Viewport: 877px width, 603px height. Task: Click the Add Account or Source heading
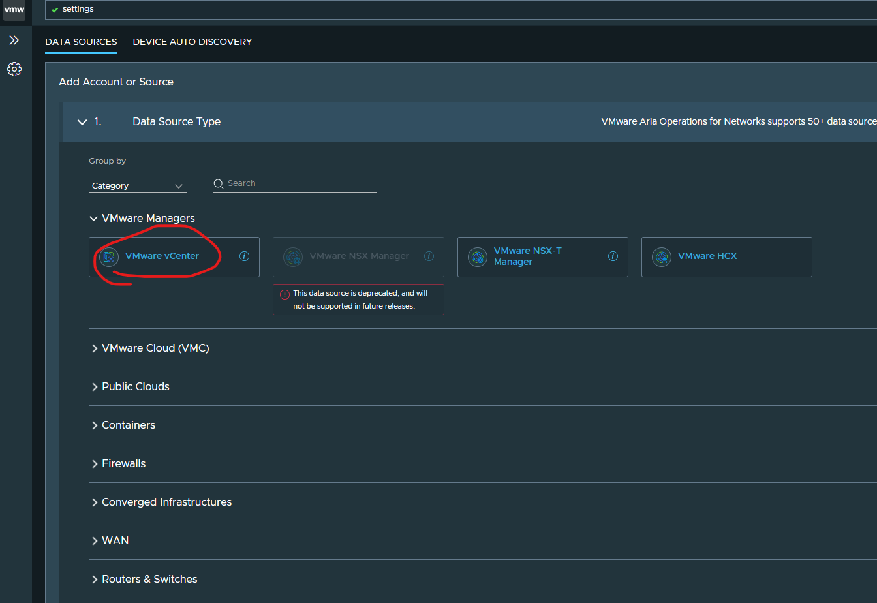[116, 82]
